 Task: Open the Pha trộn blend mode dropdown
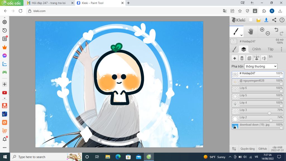tap(261, 66)
